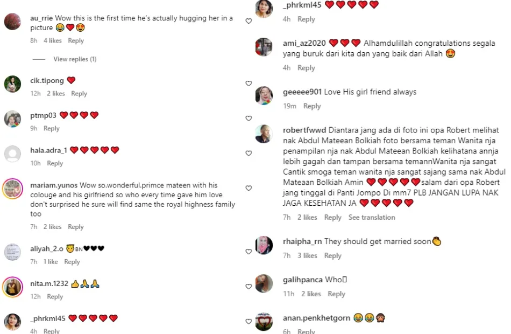Click geeeee901's profile picture
The image size is (511, 334).
pos(264,96)
